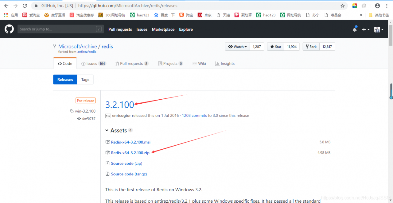Screen dimensions: 393x203
Task: Open commit def0757
Action: point(86,119)
